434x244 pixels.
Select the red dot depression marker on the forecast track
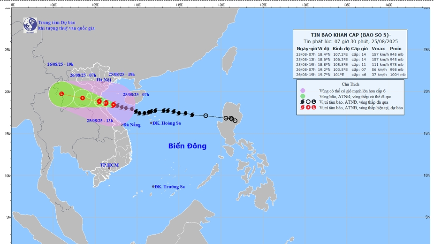[83, 98]
